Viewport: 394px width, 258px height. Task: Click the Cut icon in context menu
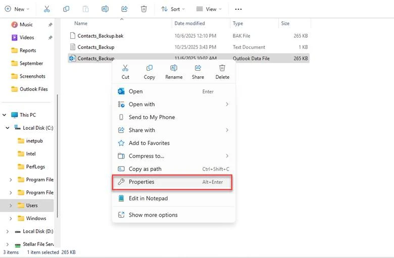(x=125, y=68)
